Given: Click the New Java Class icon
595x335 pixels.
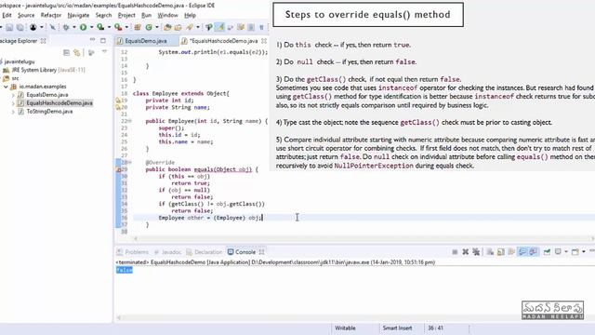Looking at the screenshot, I should click(149, 27).
